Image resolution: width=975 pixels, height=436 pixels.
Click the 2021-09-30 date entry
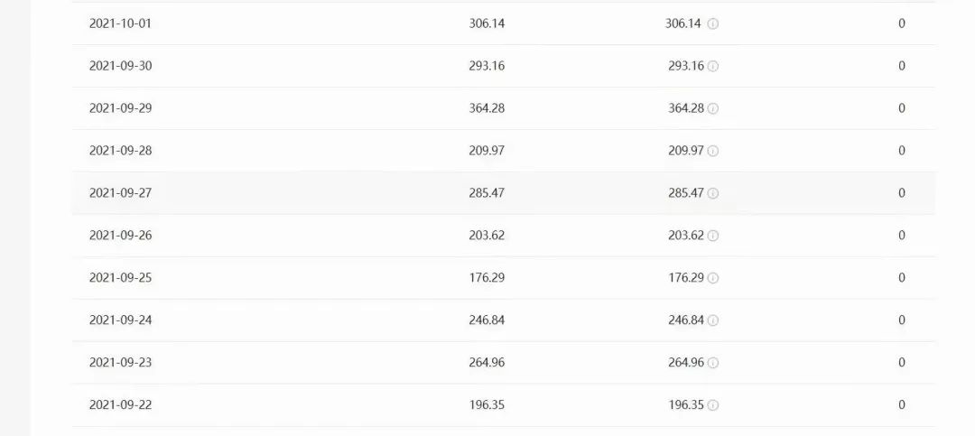tap(120, 66)
